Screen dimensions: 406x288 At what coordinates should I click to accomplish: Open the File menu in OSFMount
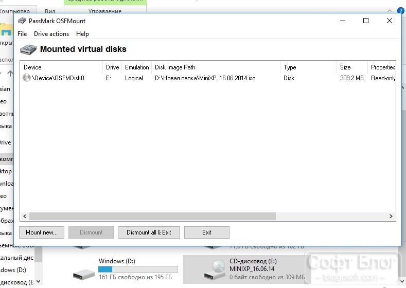coord(22,34)
